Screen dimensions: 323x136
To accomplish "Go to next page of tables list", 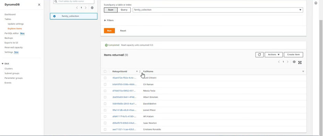I will pos(86,8).
